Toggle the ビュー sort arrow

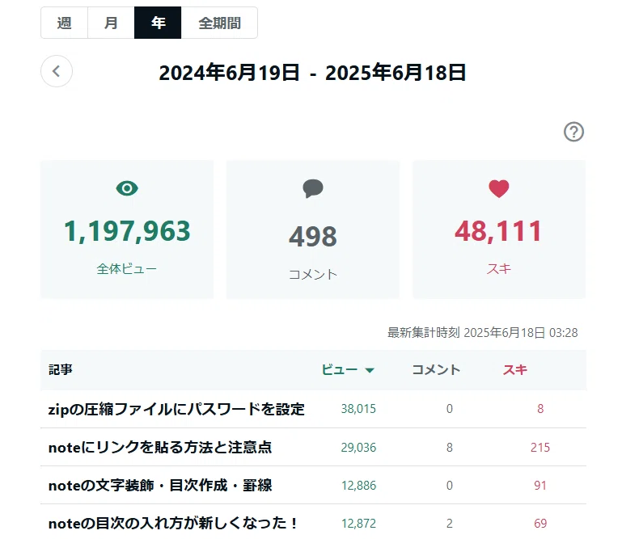[x=370, y=371]
